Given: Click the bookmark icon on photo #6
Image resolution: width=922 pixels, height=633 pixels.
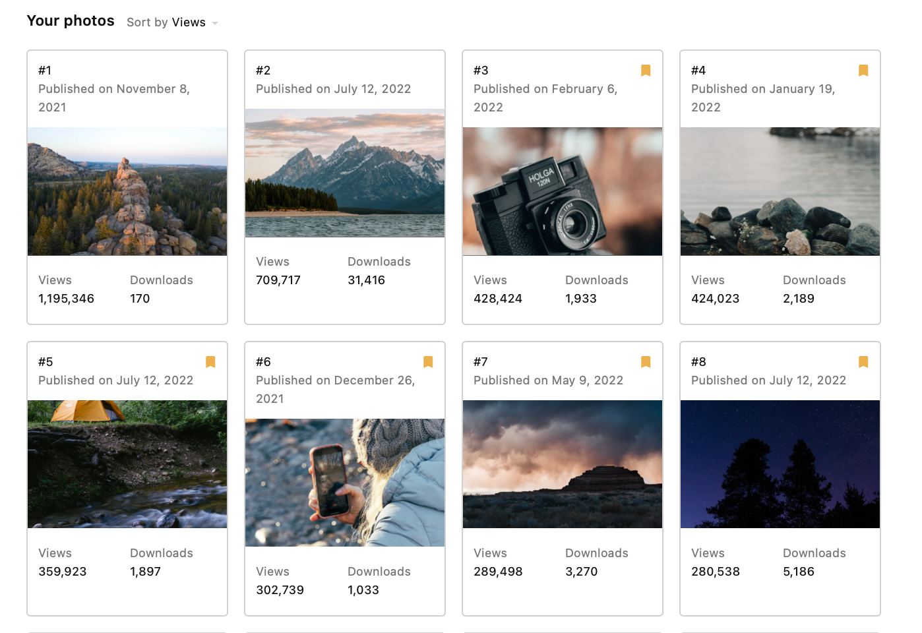Looking at the screenshot, I should point(428,362).
